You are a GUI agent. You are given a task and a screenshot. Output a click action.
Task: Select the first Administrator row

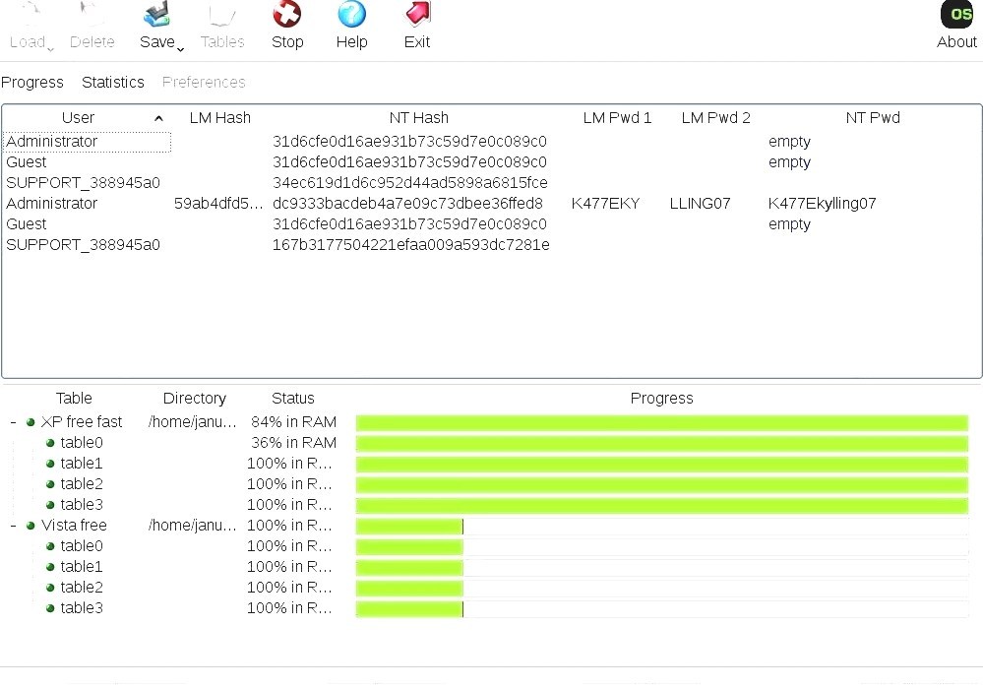[x=89, y=141]
